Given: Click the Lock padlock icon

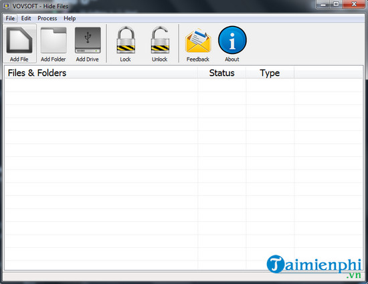Looking at the screenshot, I should point(126,40).
